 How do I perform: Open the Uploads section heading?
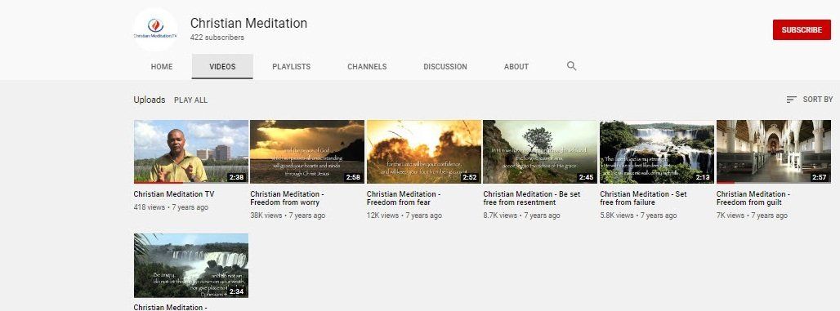pyautogui.click(x=150, y=100)
